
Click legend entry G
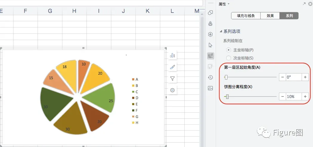pos(135,117)
